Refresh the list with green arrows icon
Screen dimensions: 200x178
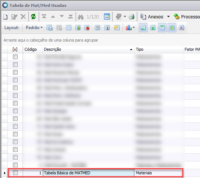(x=34, y=17)
